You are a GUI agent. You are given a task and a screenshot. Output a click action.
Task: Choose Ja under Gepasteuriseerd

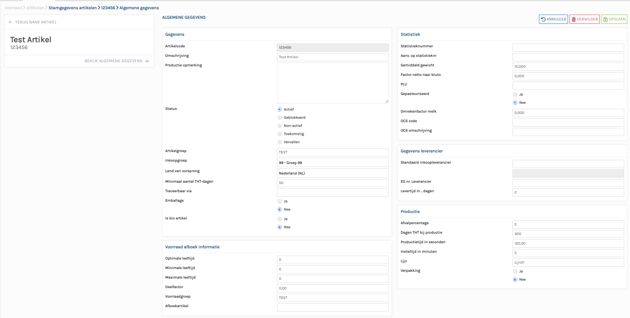[x=515, y=95]
